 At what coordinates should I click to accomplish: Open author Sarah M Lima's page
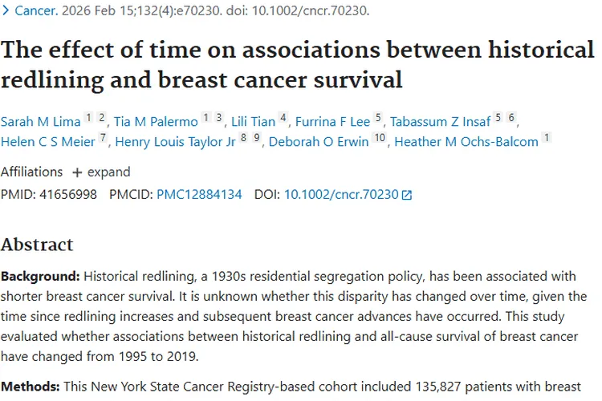40,122
